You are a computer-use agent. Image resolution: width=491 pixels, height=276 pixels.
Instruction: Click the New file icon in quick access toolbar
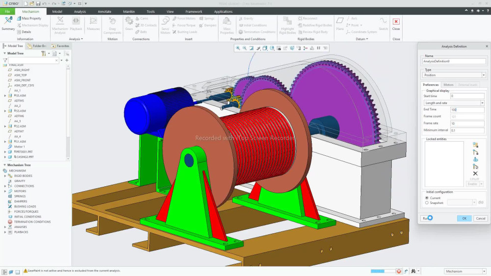26,4
